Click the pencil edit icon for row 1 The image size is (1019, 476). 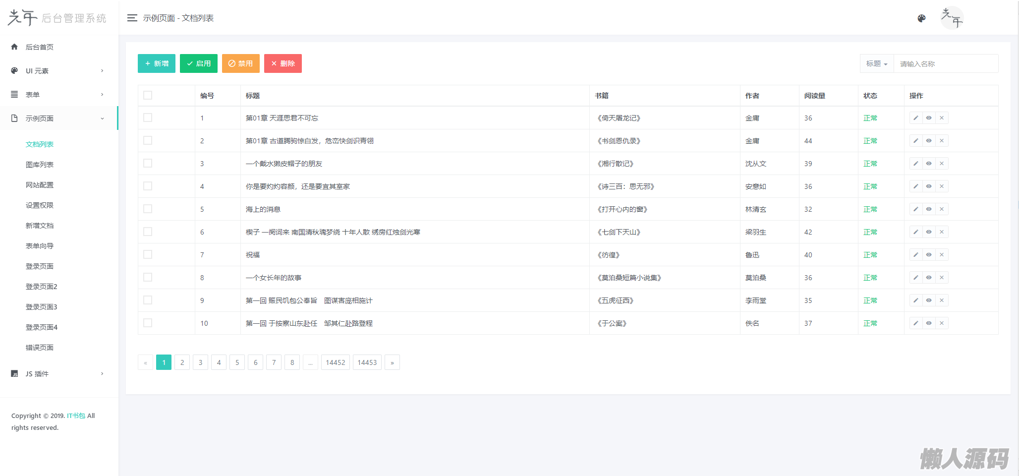[915, 118]
